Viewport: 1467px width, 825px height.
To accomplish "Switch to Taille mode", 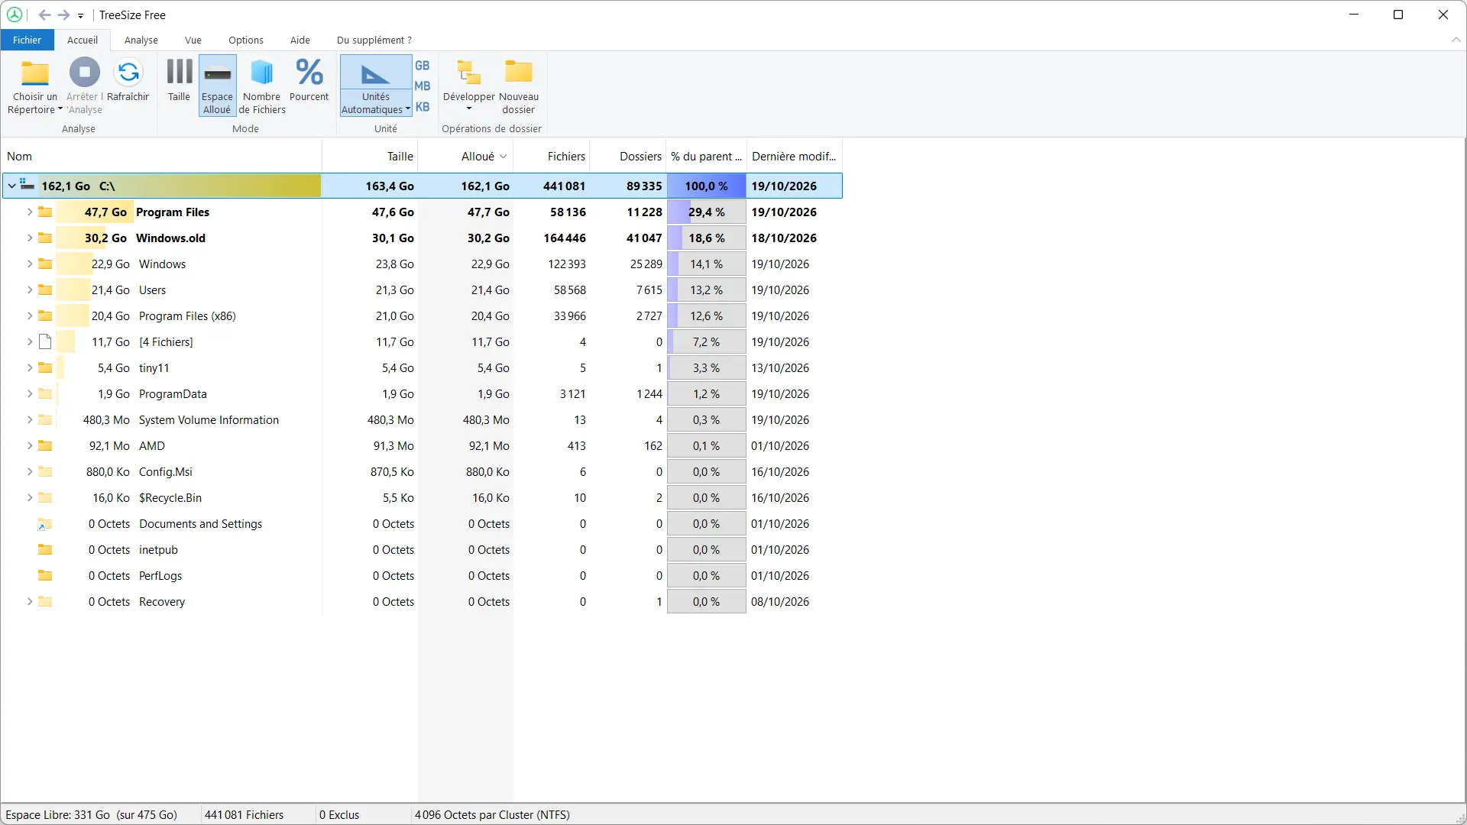I will 179,86.
